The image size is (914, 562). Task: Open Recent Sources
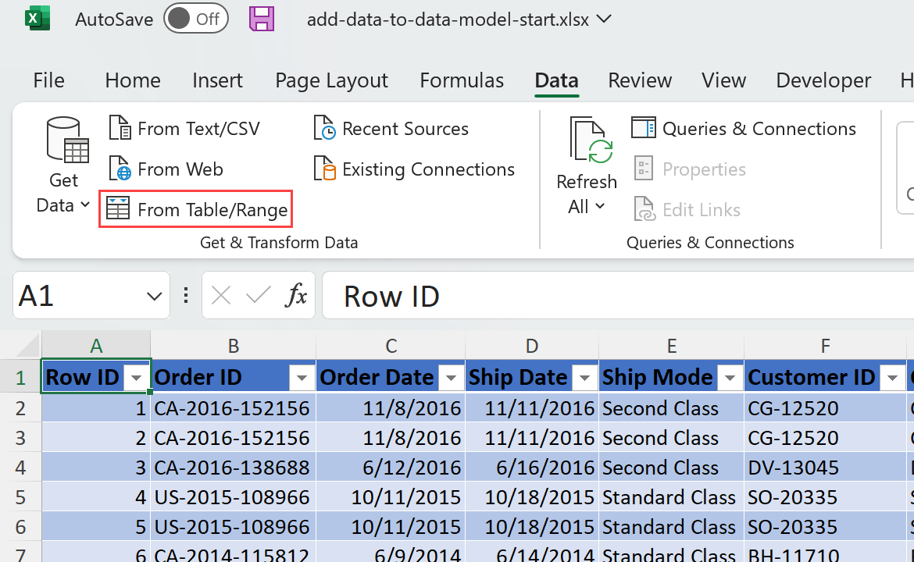point(391,129)
